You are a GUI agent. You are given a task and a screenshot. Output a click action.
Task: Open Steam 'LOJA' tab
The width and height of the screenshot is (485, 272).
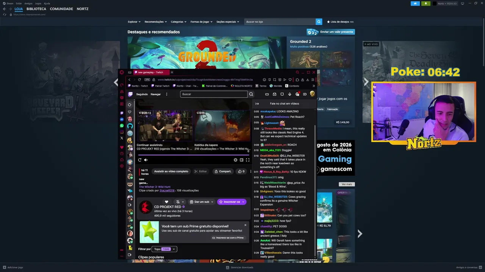19,9
